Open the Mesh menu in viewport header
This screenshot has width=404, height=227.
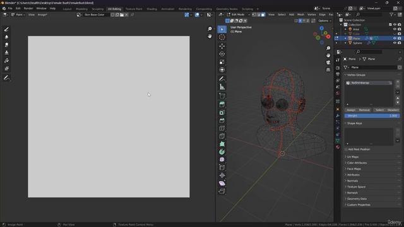point(300,15)
